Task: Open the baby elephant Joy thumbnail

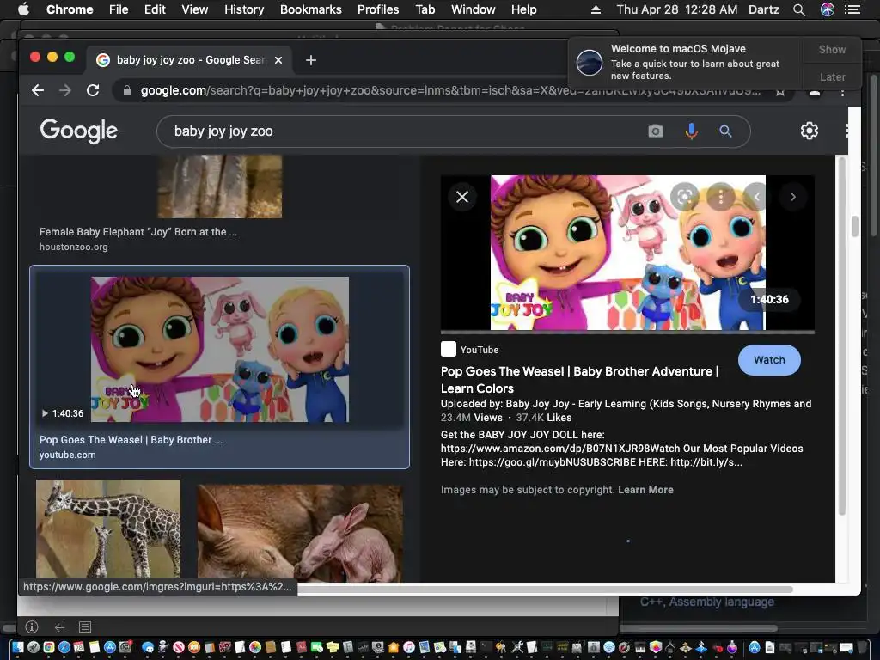Action: point(219,186)
